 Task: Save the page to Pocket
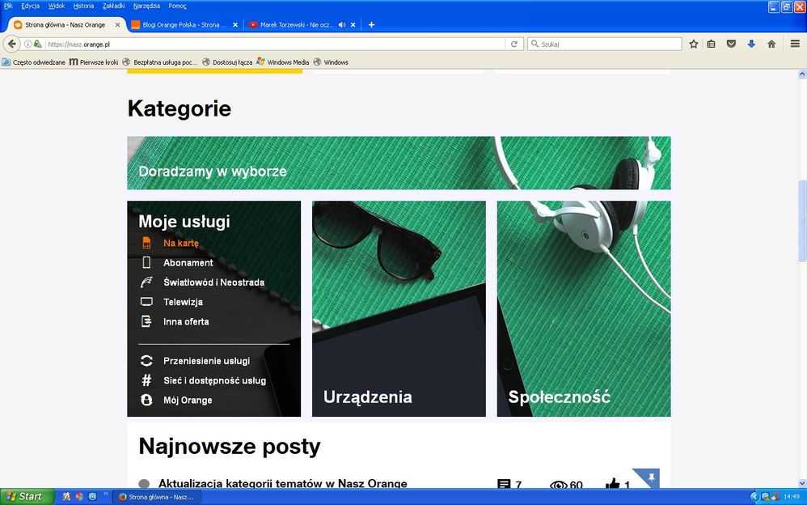730,44
